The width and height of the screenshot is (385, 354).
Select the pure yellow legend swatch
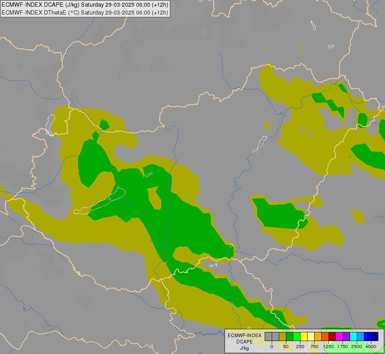tap(304, 336)
